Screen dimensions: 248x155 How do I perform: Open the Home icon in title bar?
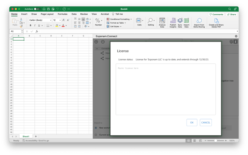pos(44,9)
